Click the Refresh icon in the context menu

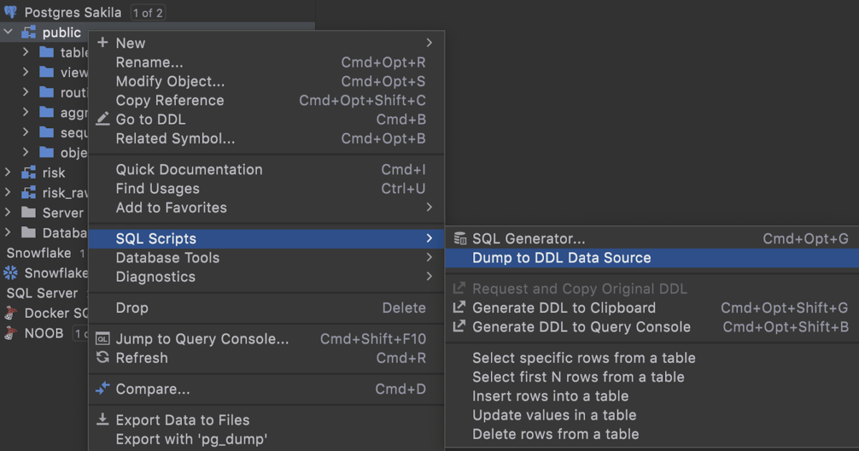click(x=102, y=358)
